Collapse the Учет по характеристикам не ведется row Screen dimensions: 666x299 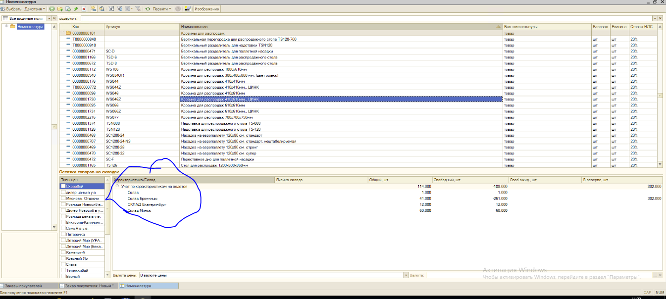click(117, 186)
